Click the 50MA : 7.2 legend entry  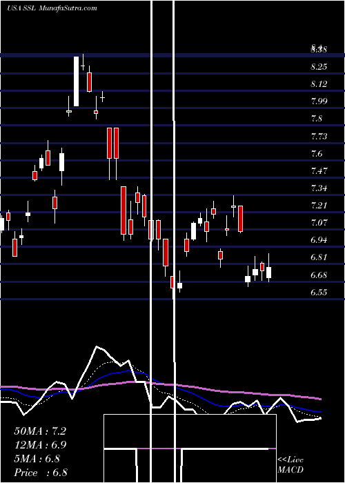click(40, 431)
